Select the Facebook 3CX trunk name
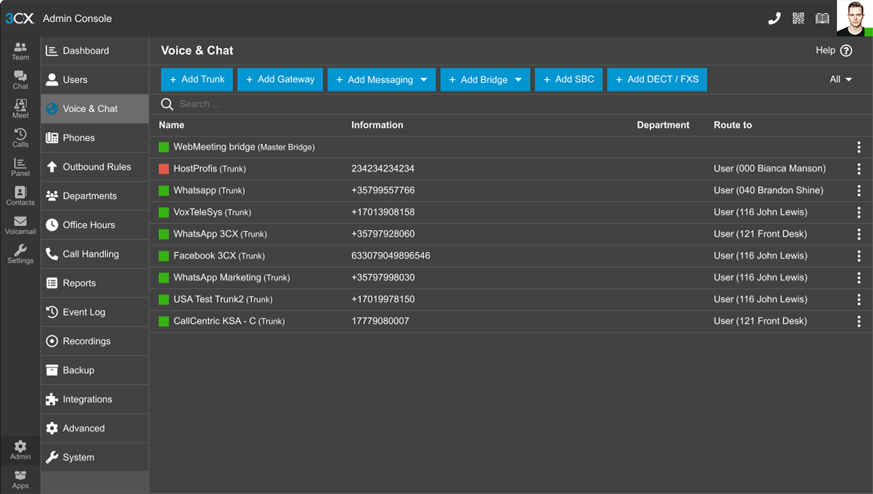Viewport: 873px width, 494px height. pos(219,256)
